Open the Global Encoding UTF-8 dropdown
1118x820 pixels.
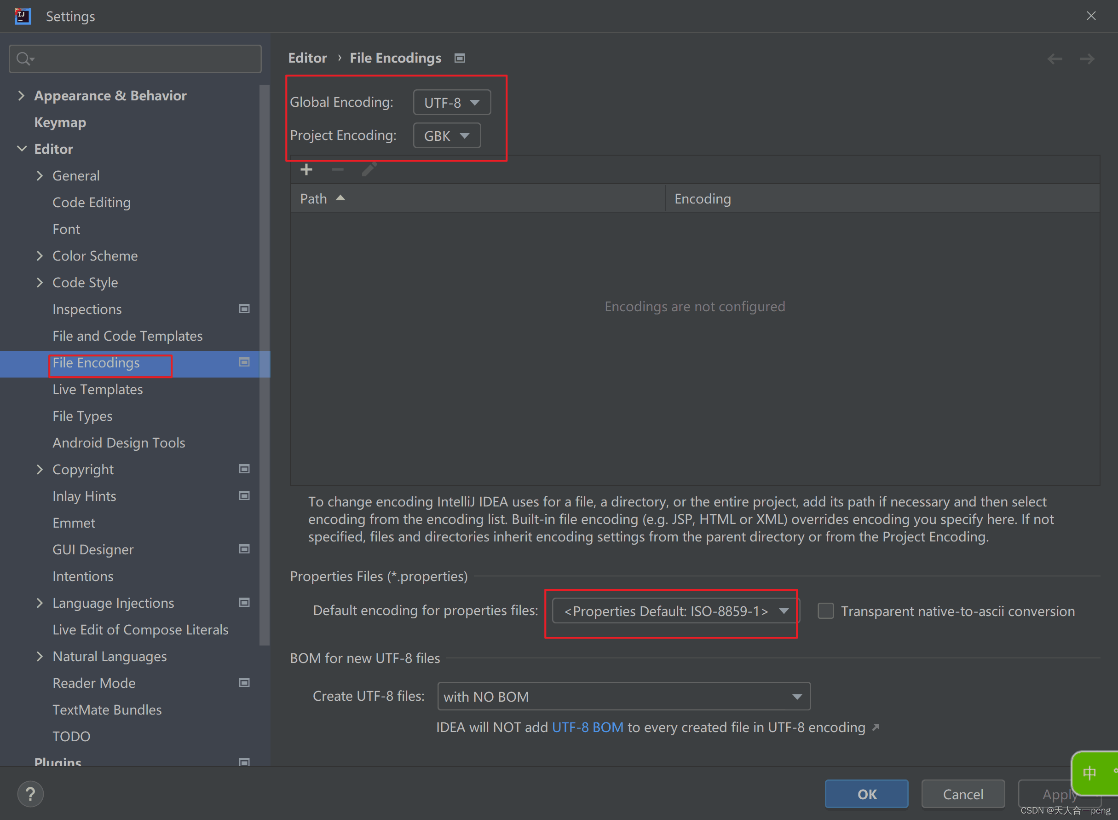[451, 103]
